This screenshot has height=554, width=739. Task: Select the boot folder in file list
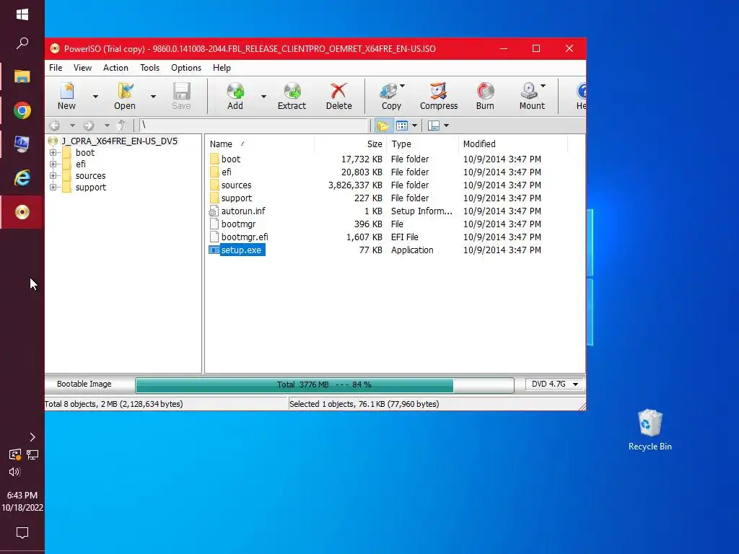(231, 159)
